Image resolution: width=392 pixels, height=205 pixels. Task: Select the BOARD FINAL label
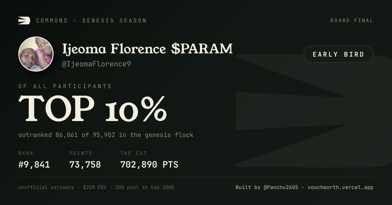coord(352,20)
